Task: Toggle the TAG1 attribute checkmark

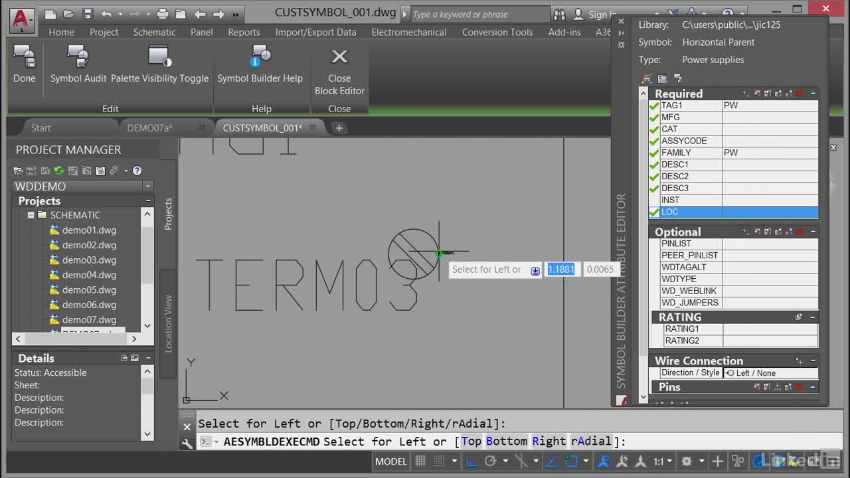Action: 654,106
